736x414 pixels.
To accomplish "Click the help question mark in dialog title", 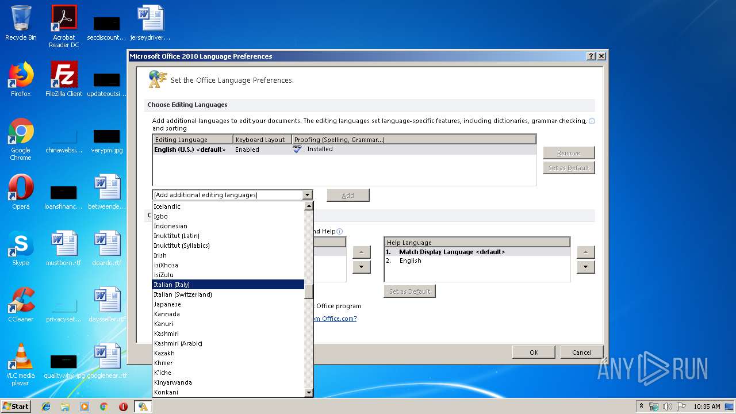I will (591, 56).
